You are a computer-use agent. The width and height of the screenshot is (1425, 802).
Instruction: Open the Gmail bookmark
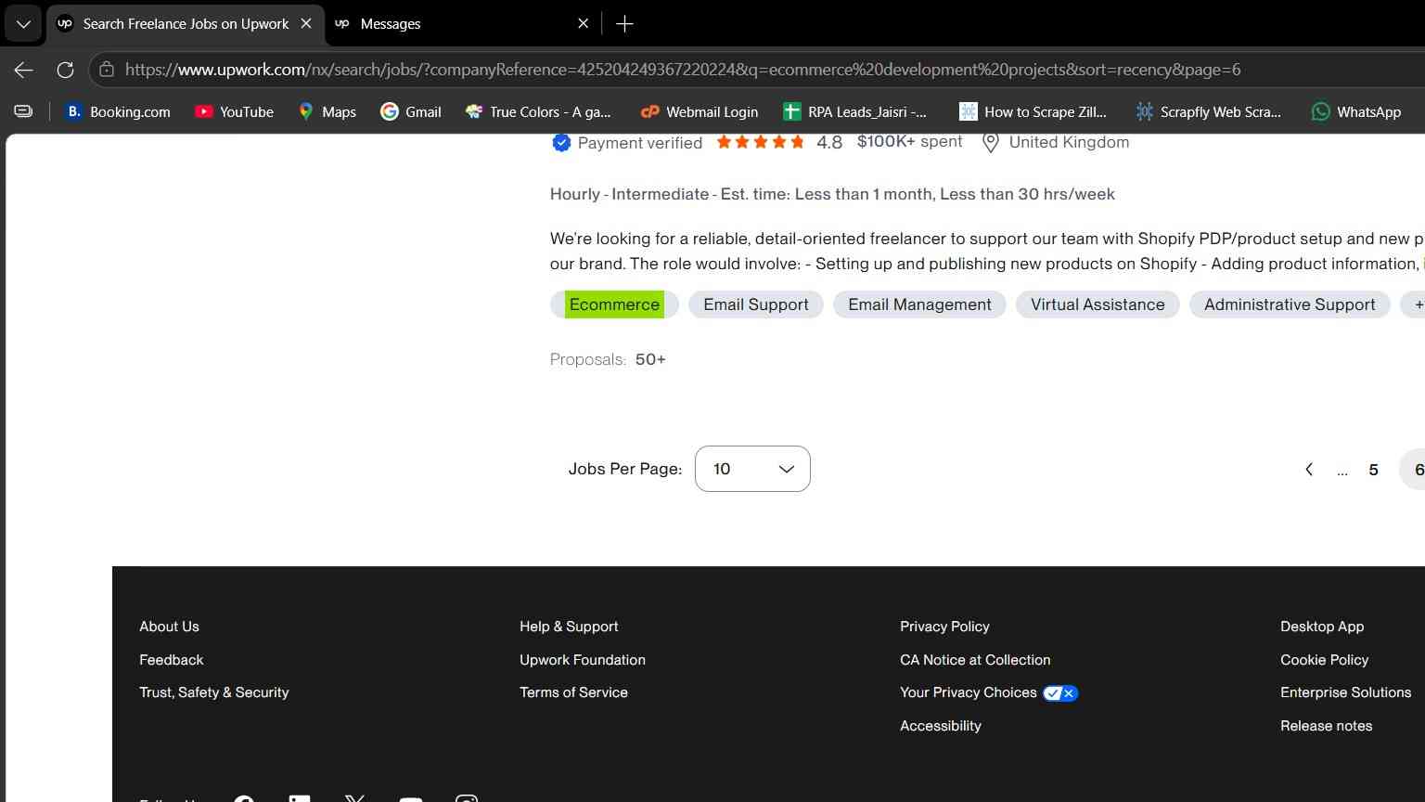click(411, 111)
